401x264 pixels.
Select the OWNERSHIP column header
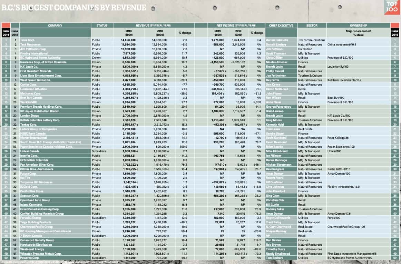point(358,25)
